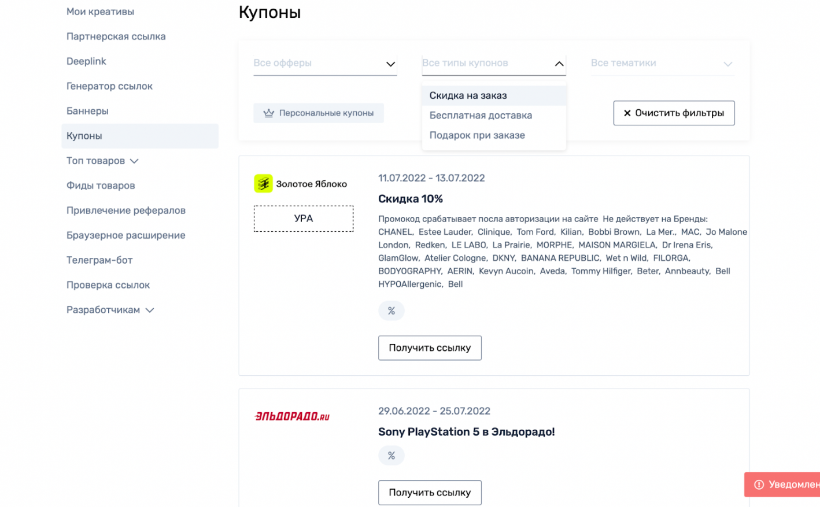The height and width of the screenshot is (507, 820).
Task: Get the link for the Эльдорадо coupon
Action: click(430, 493)
